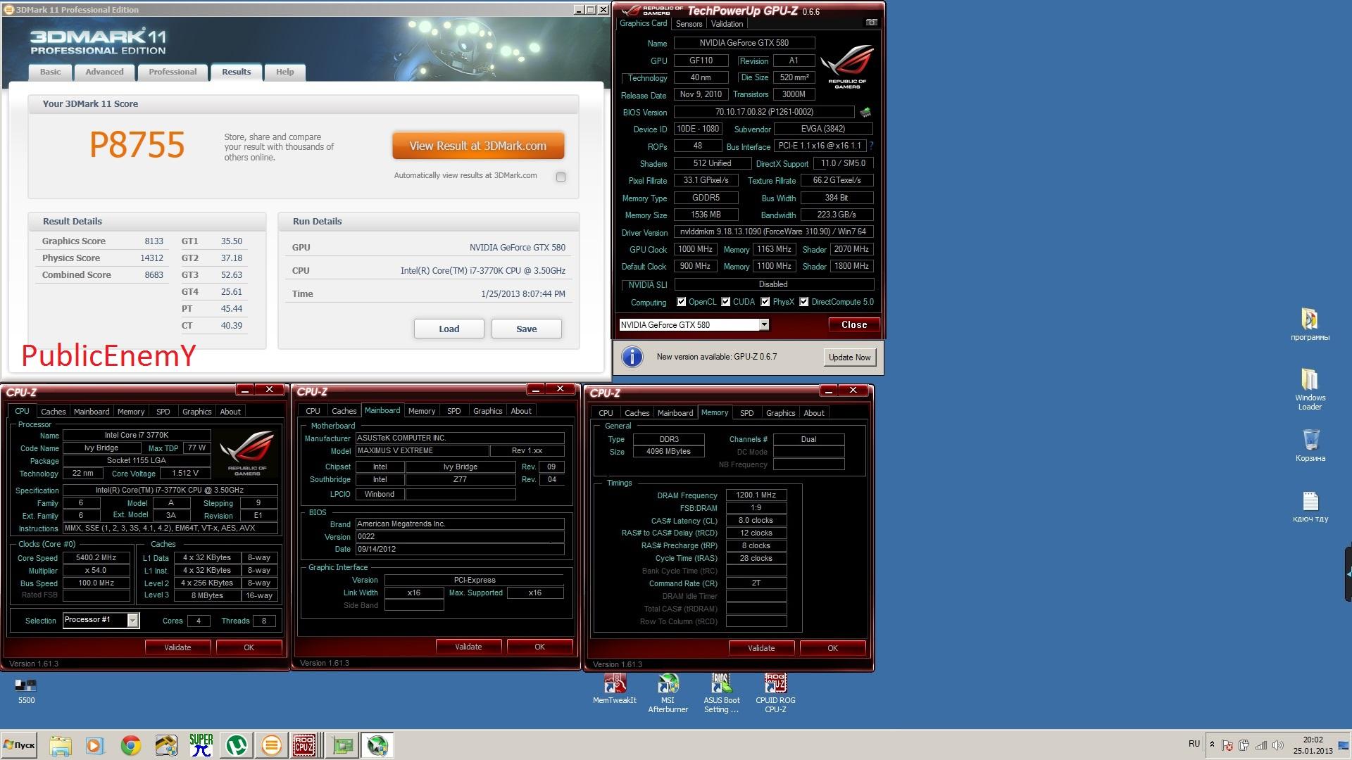This screenshot has width=1352, height=760.
Task: Launch Windows Media Player from taskbar
Action: pyautogui.click(x=94, y=745)
